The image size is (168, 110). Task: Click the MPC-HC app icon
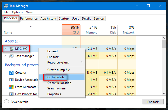11,49
